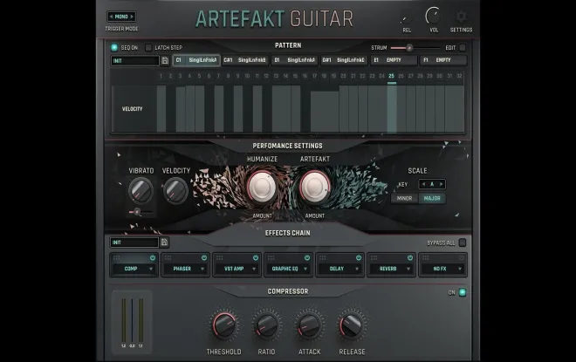Toggle SEQ ON switch
This screenshot has height=362, width=576.
pyautogui.click(x=114, y=47)
